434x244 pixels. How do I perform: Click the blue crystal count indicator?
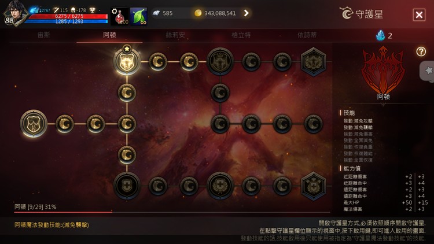(x=384, y=35)
